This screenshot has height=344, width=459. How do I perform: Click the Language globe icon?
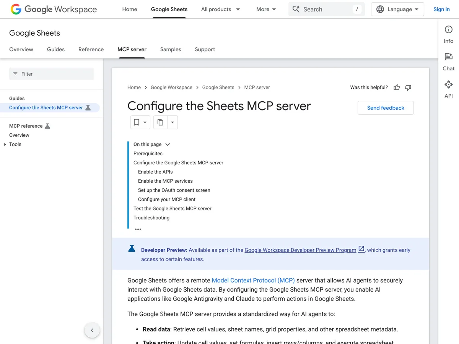tap(380, 9)
